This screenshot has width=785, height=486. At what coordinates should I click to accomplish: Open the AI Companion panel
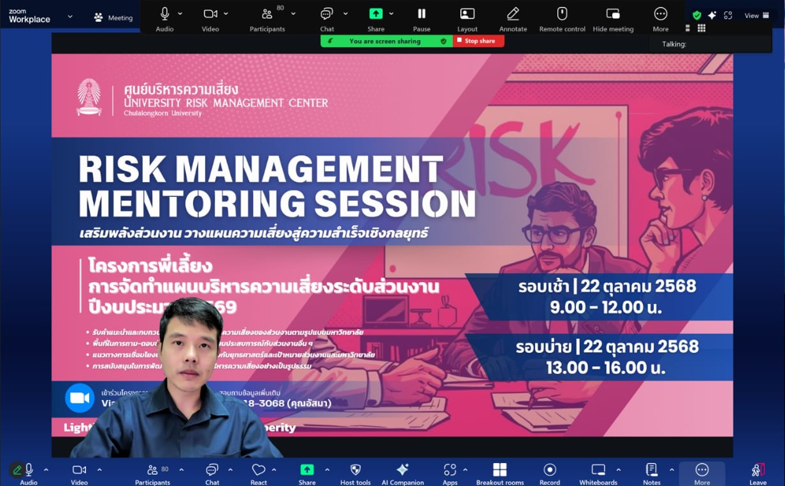(x=403, y=470)
